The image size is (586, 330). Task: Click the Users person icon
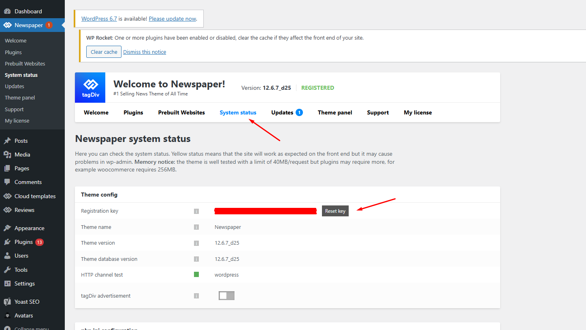point(7,256)
